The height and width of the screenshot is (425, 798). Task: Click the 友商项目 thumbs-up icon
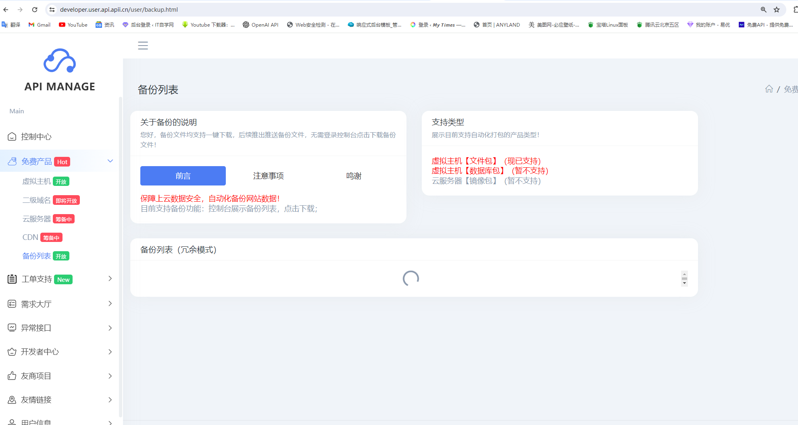tap(12, 375)
